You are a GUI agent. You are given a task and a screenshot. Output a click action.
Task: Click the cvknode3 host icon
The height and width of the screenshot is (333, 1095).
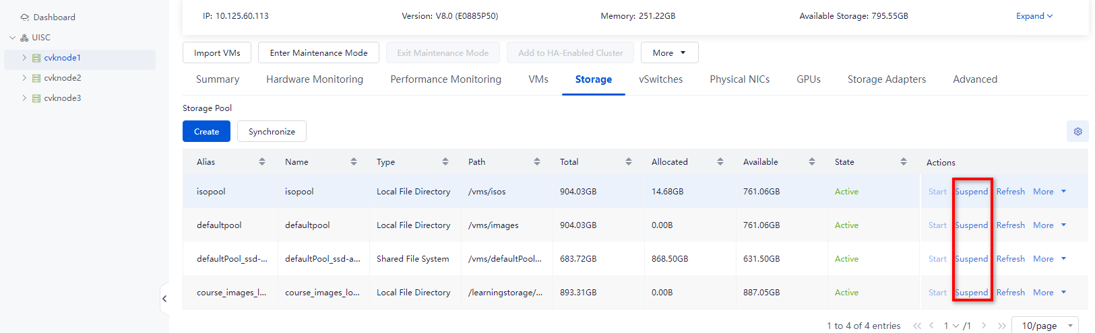[36, 98]
